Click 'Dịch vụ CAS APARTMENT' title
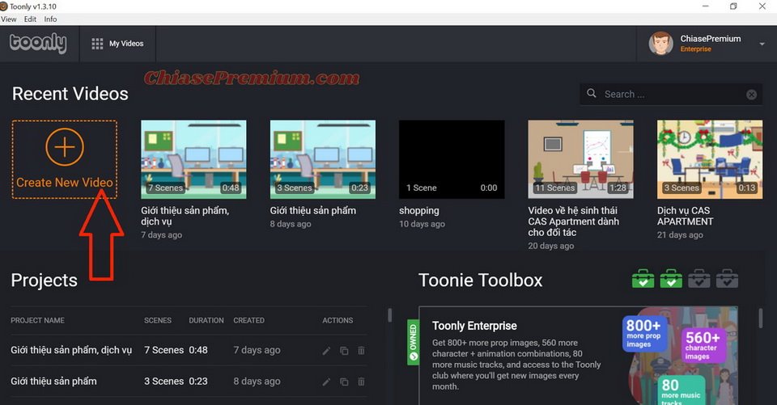Image resolution: width=777 pixels, height=405 pixels. 685,216
